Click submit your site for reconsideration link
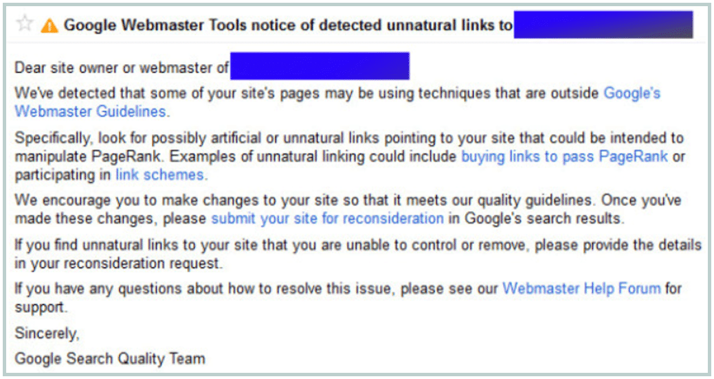 (327, 218)
